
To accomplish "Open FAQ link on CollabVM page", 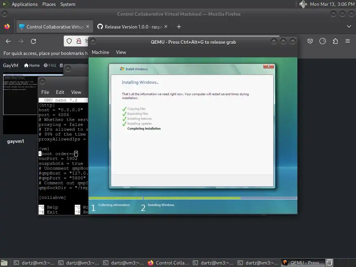I will 50,65.
